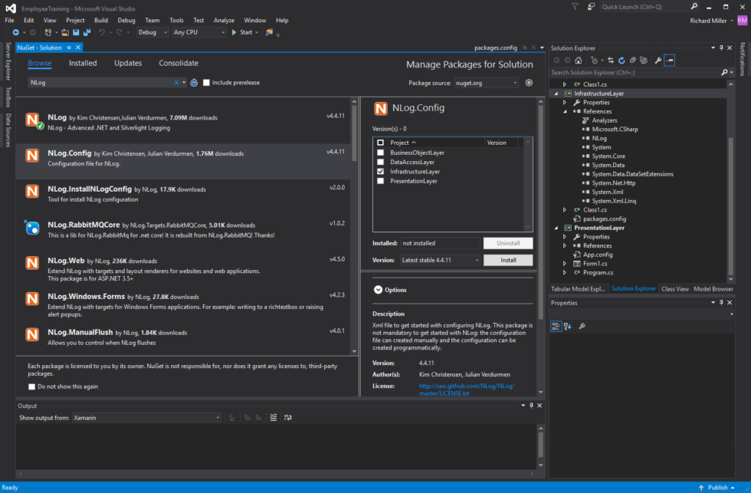Viewport: 751px width, 493px height.
Task: Pin the NuGet - Solution tab
Action: tap(69, 48)
